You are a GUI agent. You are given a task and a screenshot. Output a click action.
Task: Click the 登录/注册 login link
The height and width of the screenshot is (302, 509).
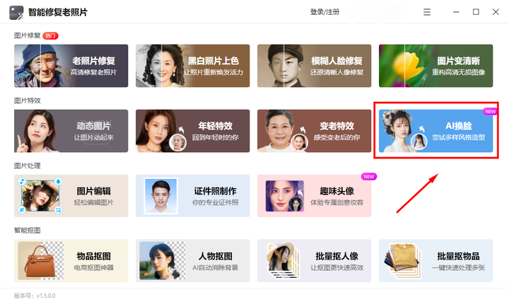point(324,12)
